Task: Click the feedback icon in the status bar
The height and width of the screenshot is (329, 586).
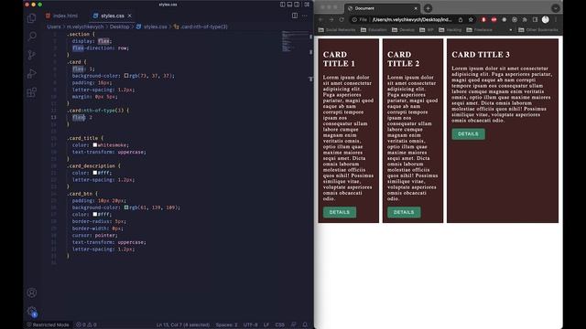Action: (293, 324)
